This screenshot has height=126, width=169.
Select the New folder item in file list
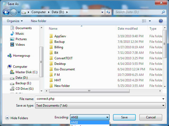click(60, 86)
